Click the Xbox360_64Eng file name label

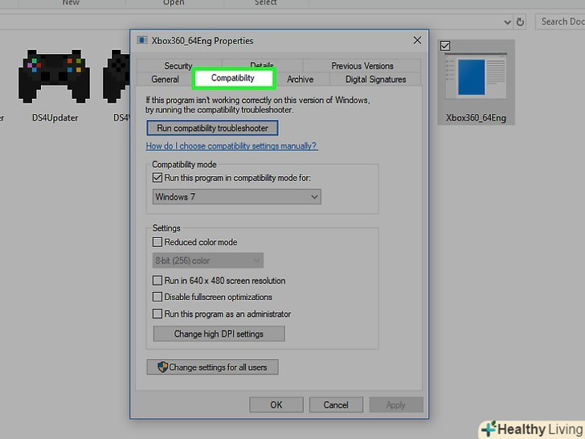[x=476, y=118]
